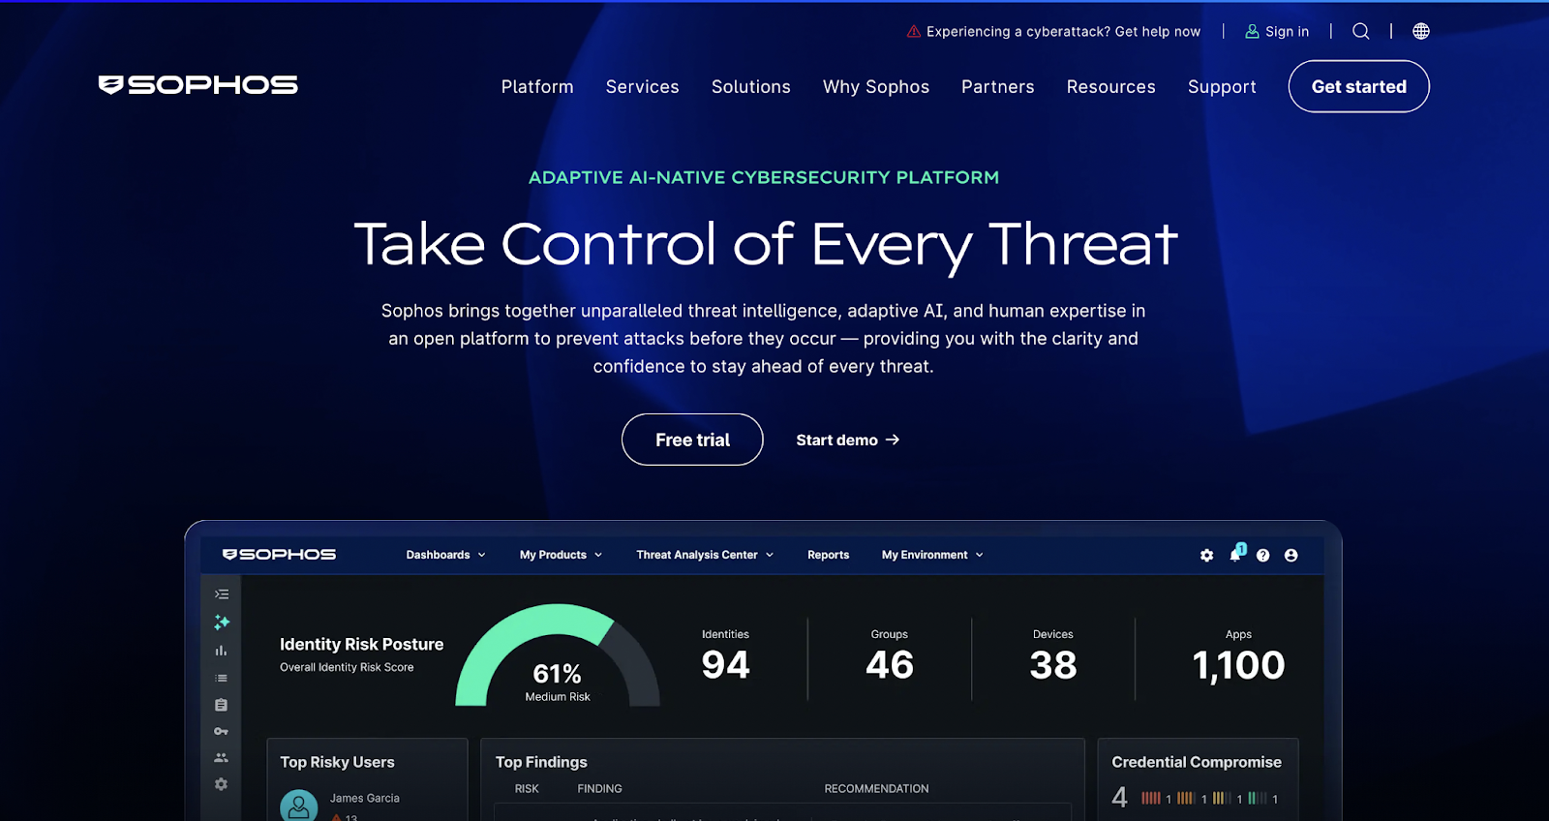Click the arrow next to Start demo

pyautogui.click(x=893, y=440)
